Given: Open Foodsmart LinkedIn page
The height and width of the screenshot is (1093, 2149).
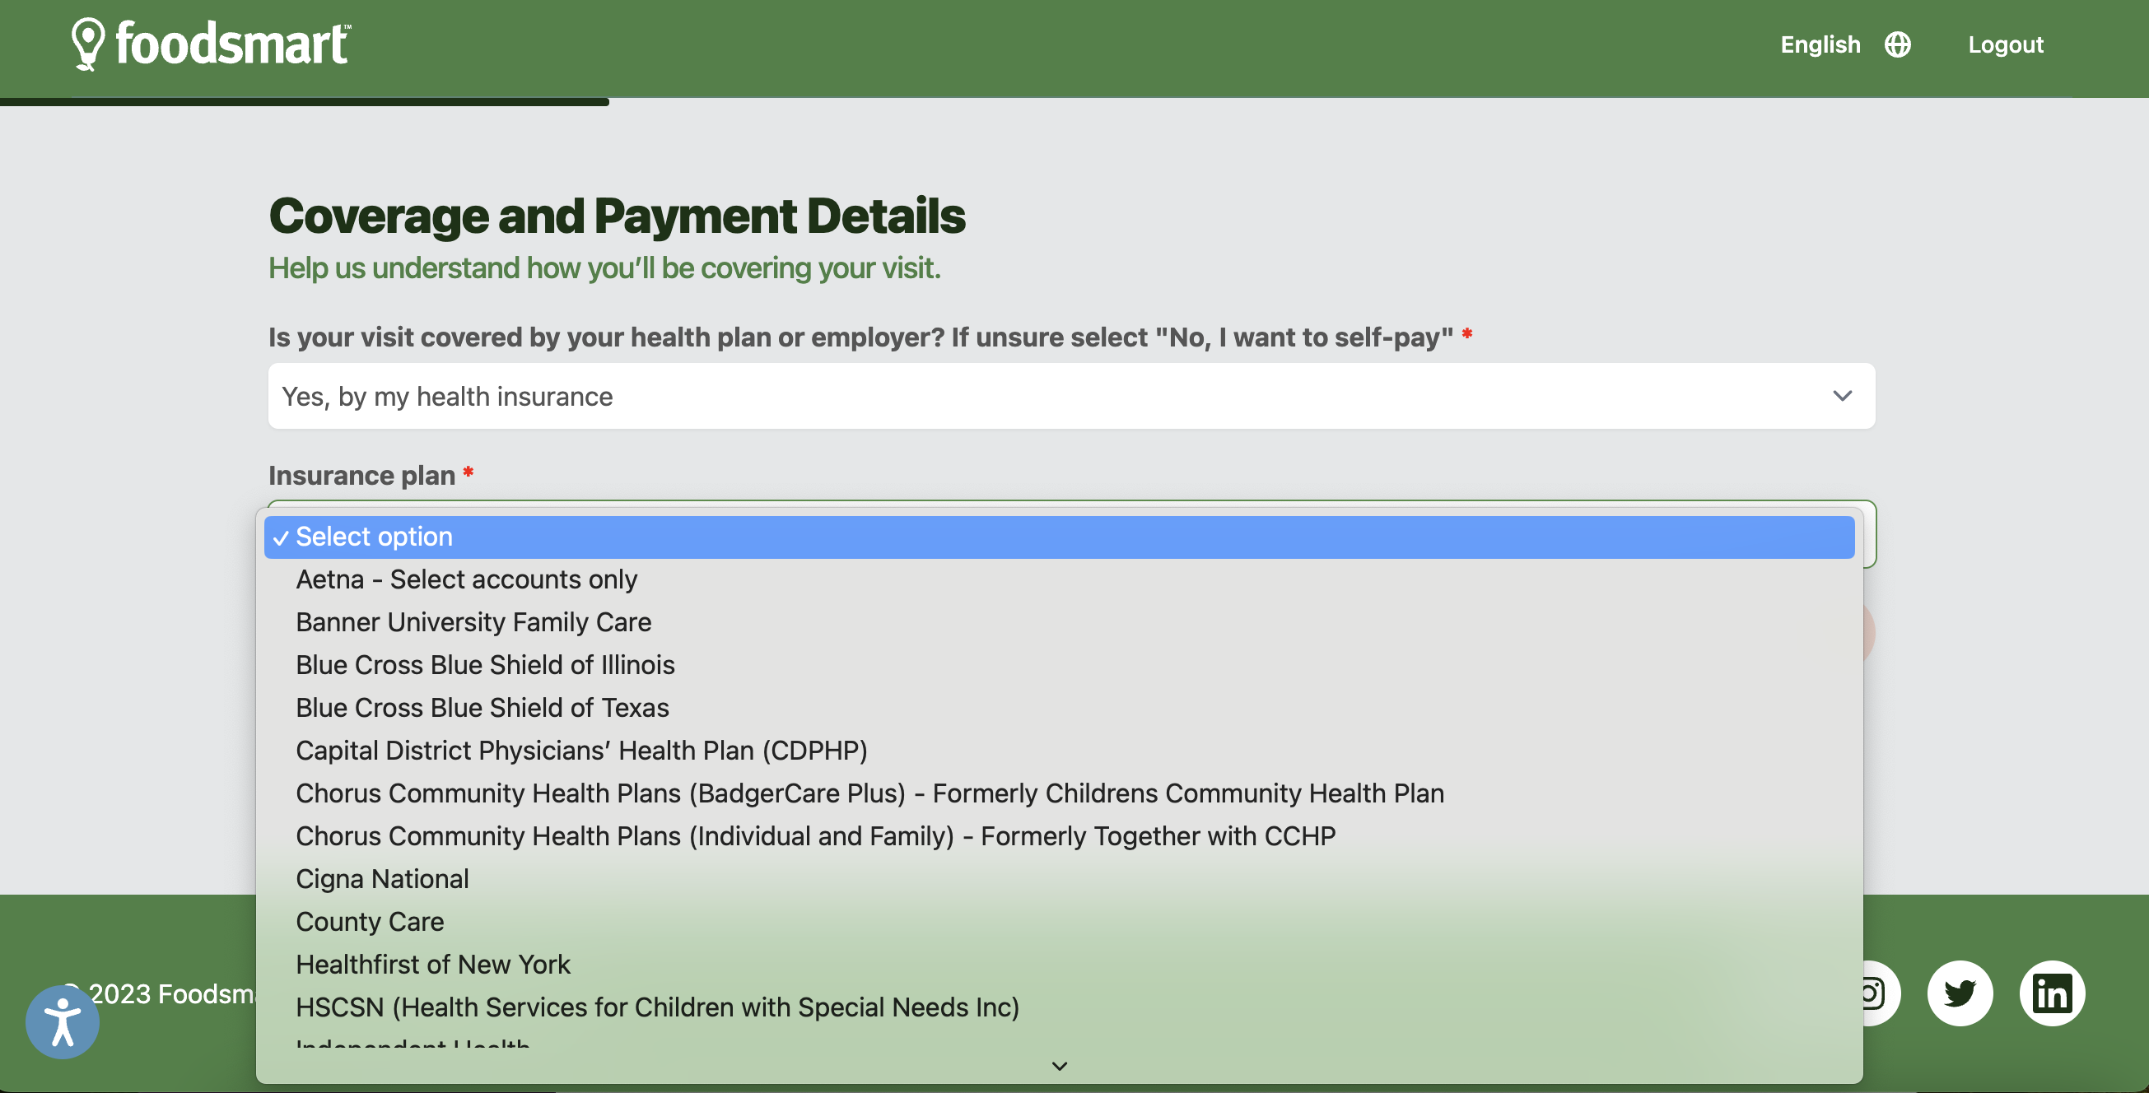Looking at the screenshot, I should click(x=2051, y=993).
